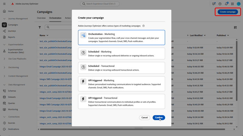Click "today 10:39:12 AM" Published cell

pos(225,123)
